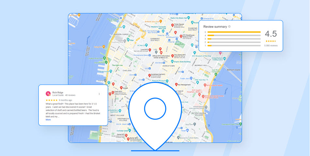Viewport: 310px width, 156px height.
Task: Filter reviews by the 1-star bar
Action: coord(234,45)
